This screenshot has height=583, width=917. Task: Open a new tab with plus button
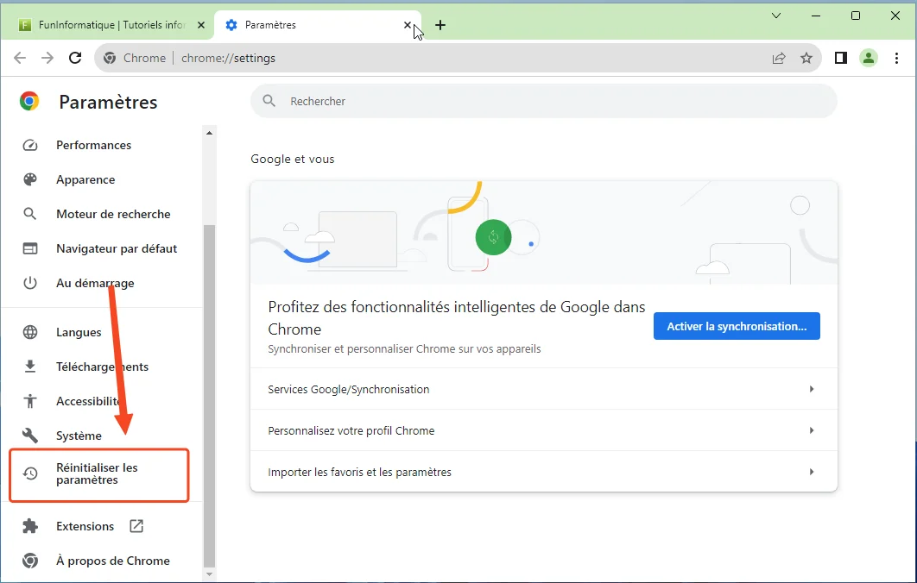(440, 25)
